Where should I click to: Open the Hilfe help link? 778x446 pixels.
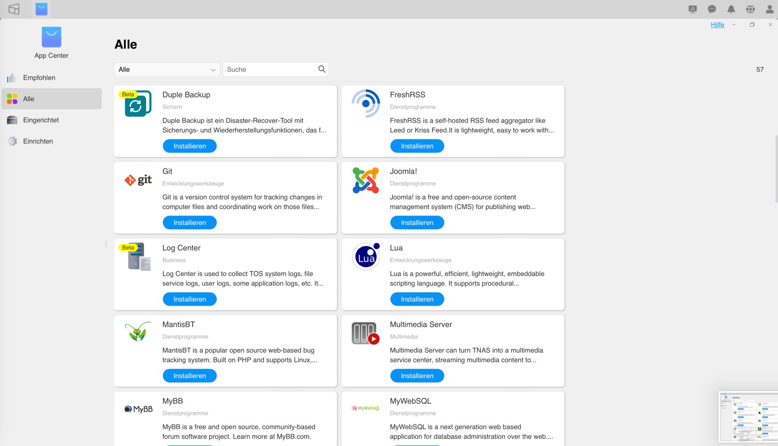(x=717, y=25)
